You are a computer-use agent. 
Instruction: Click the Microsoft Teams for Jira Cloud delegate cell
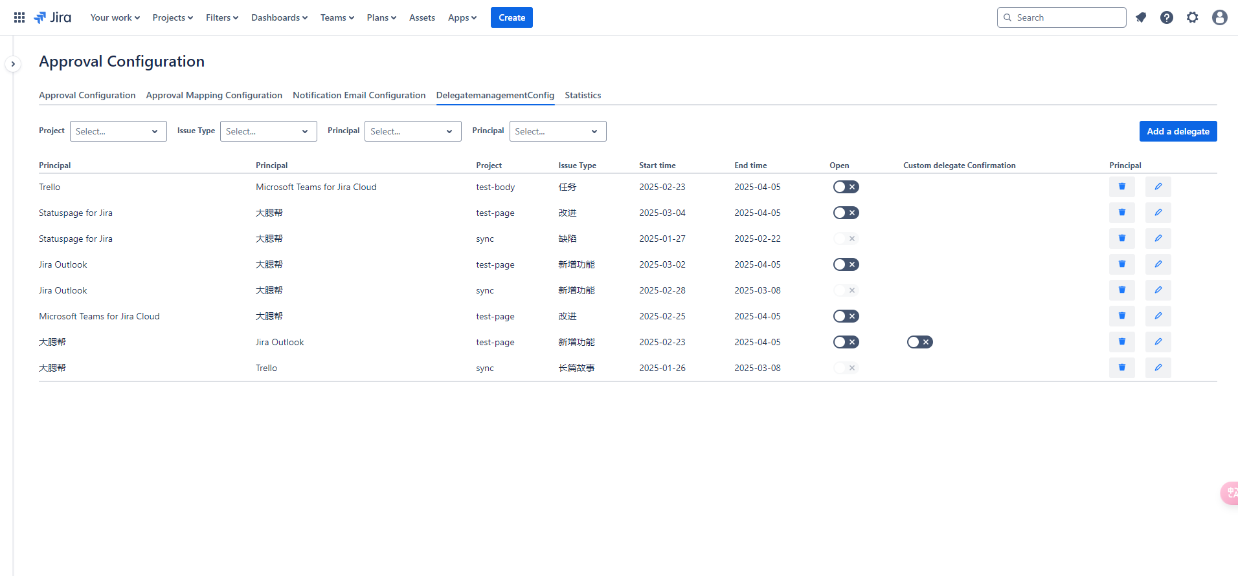click(x=316, y=187)
